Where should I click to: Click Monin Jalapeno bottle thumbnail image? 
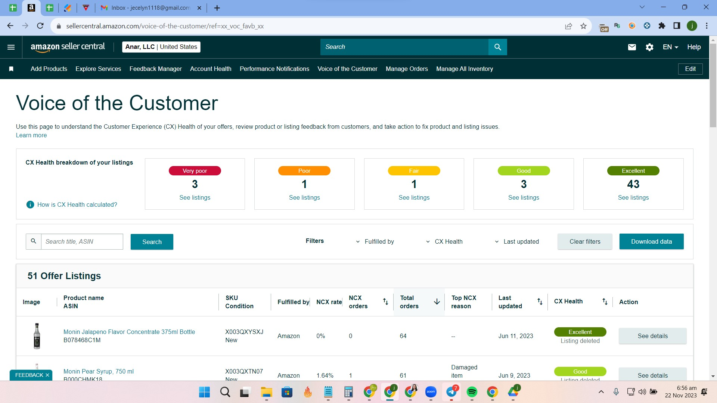pyautogui.click(x=37, y=336)
